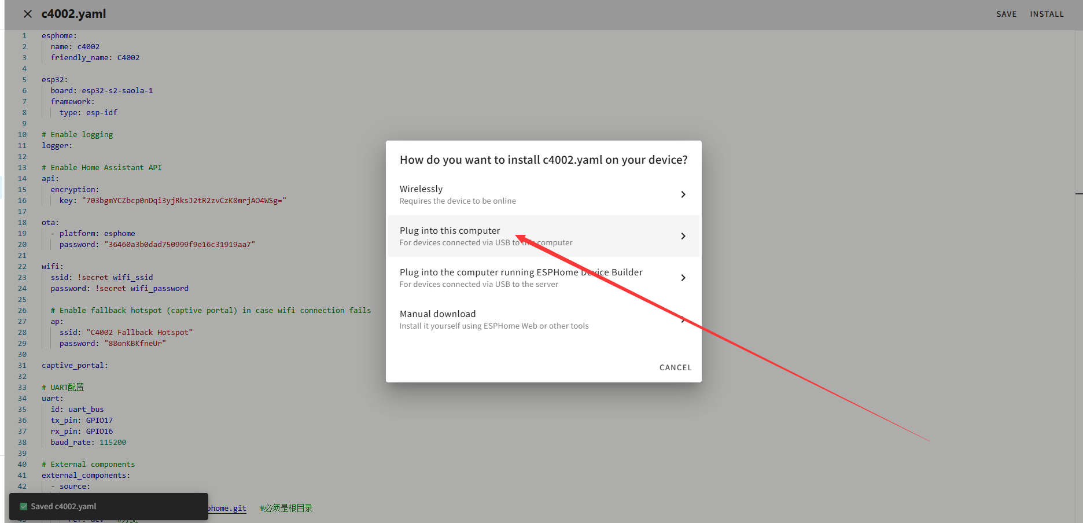1083x523 pixels.
Task: Click line number 16 in the gutter
Action: [22, 201]
